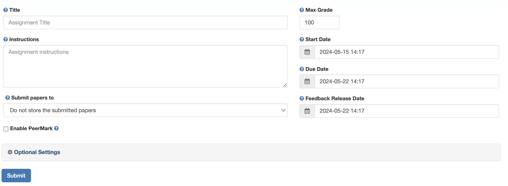Screen dimensions: 508x186
Task: Click the help icon beside Instructions
Action: coord(5,39)
